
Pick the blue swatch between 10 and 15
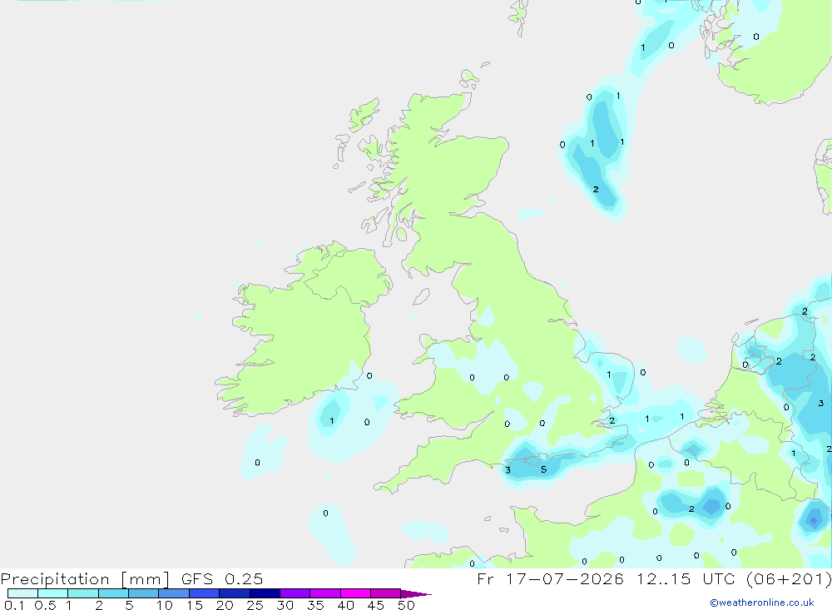point(174,593)
